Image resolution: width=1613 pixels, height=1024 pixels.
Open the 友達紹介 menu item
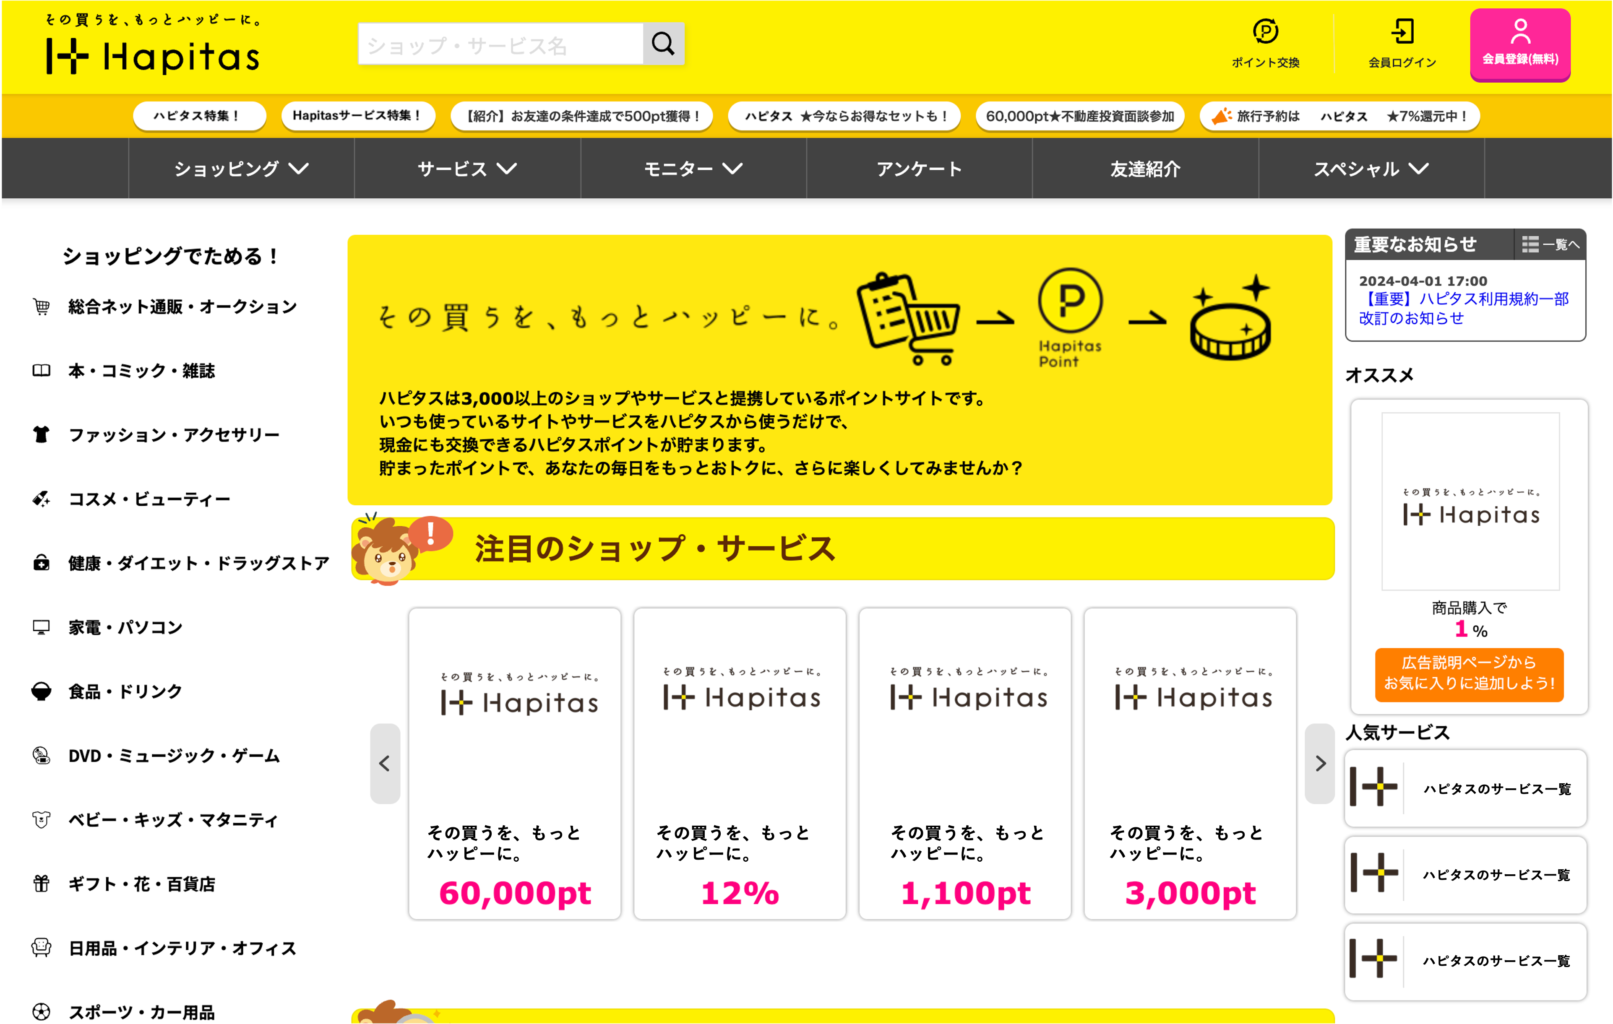tap(1145, 169)
